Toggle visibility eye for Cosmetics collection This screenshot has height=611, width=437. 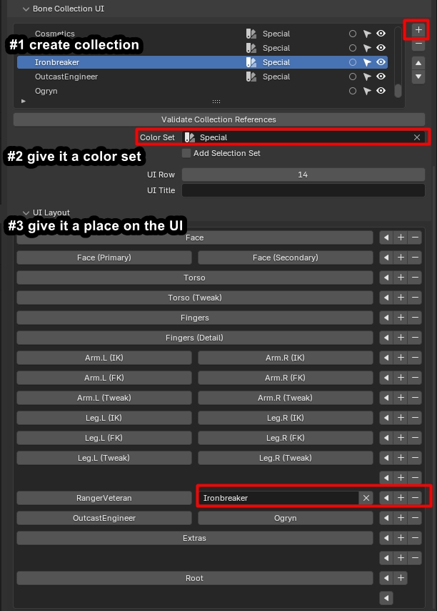[381, 34]
